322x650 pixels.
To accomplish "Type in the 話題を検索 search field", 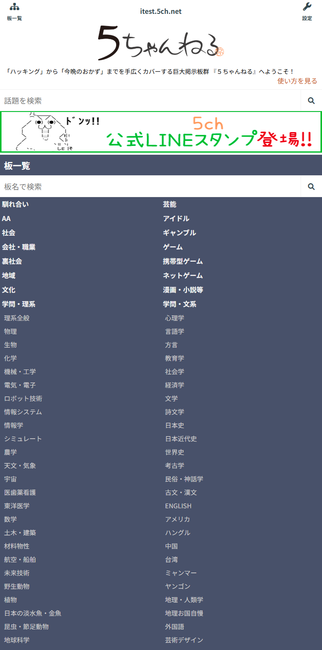I will coord(150,101).
